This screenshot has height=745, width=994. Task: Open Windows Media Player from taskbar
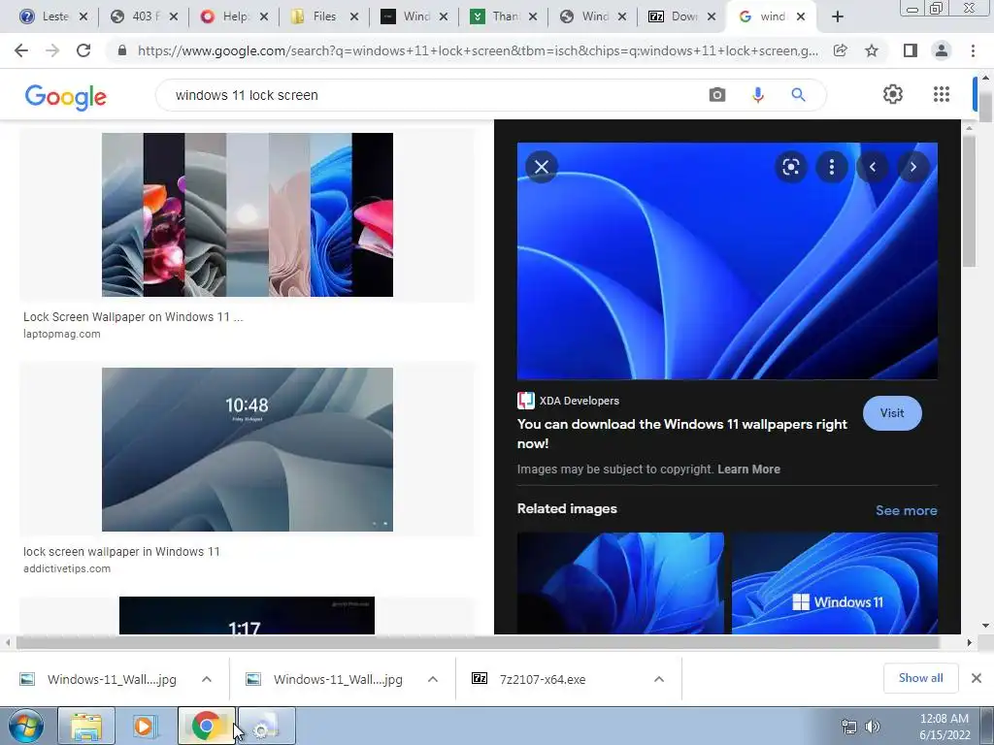pos(145,726)
